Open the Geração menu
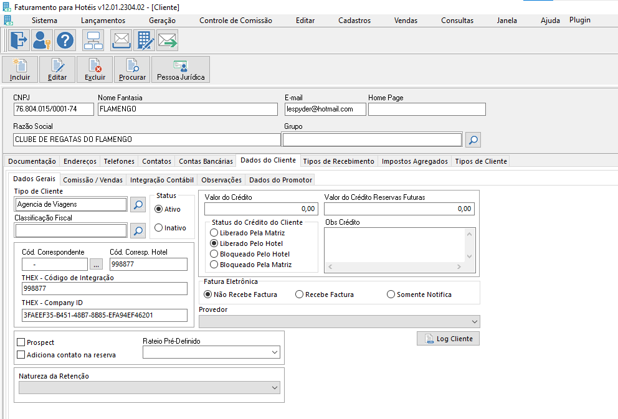618x419 pixels. coord(163,21)
